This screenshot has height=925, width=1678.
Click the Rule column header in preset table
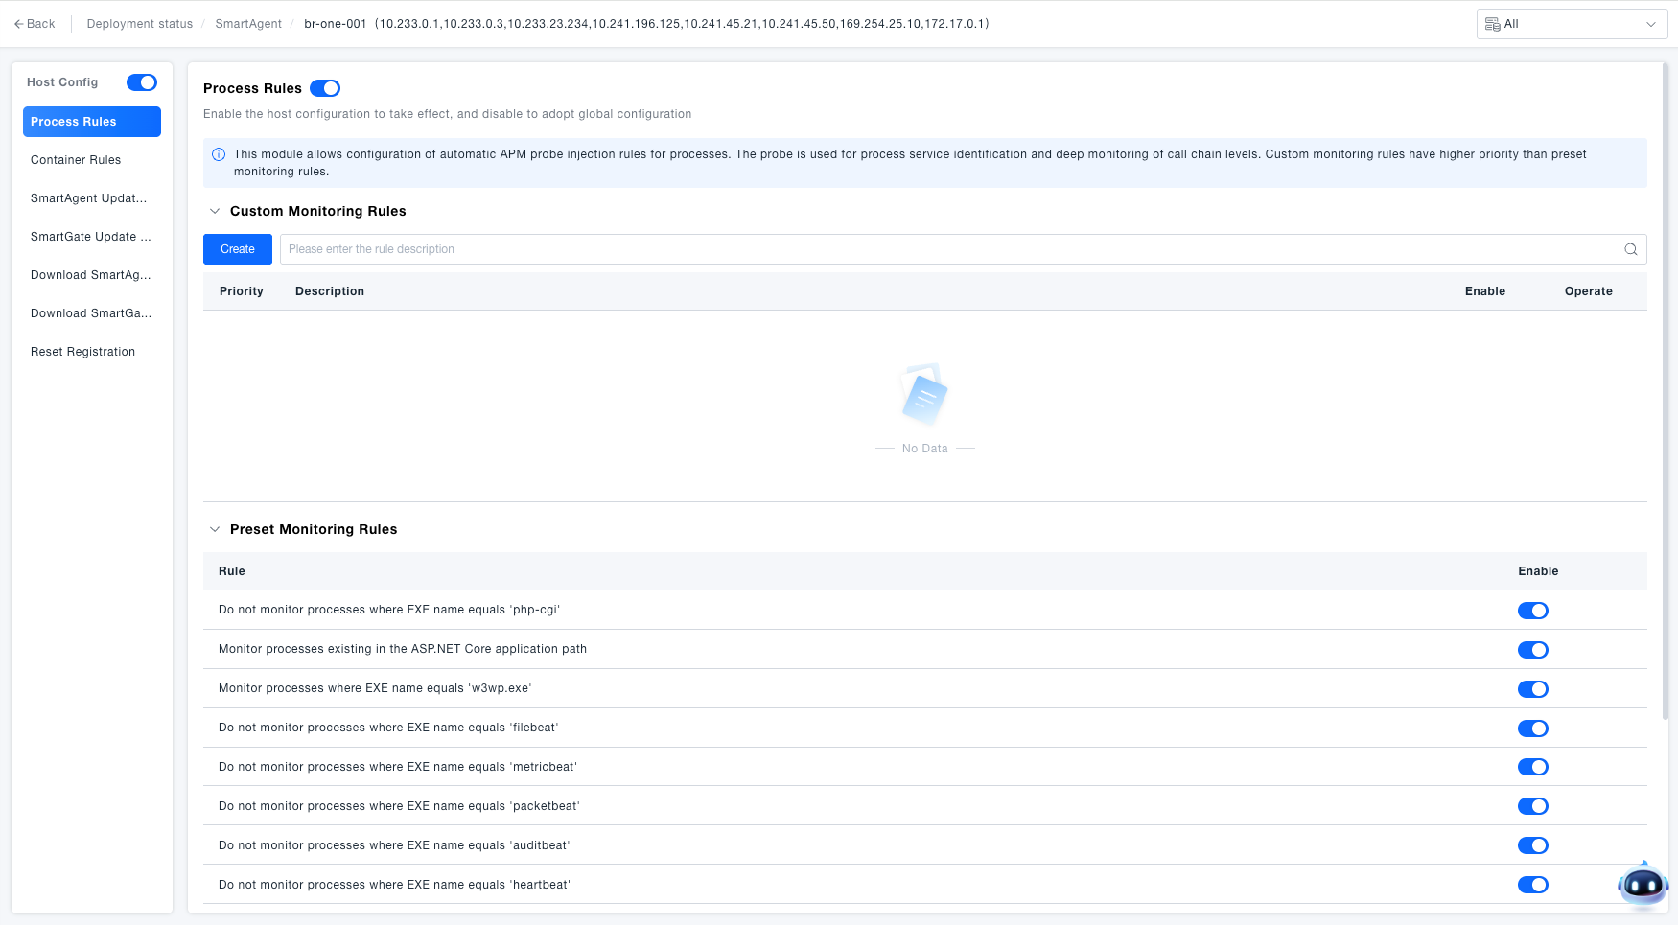[232, 571]
